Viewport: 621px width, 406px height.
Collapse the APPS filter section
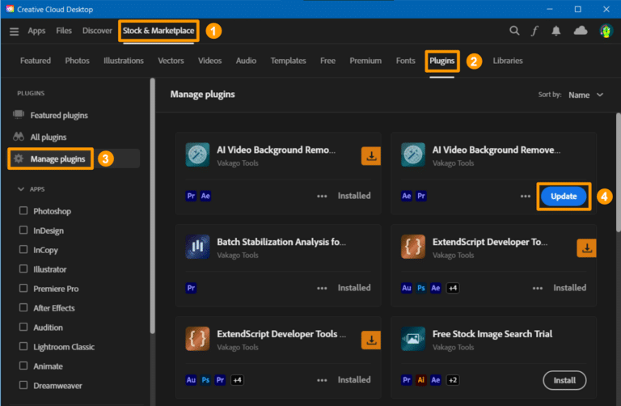pos(21,189)
